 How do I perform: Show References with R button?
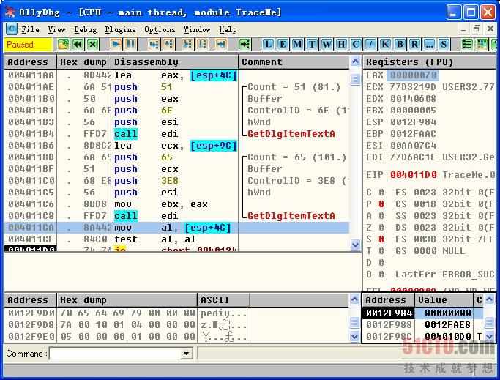(x=415, y=44)
